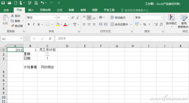Open the font name dropdown 等线
189x103 pixels.
tap(55, 18)
